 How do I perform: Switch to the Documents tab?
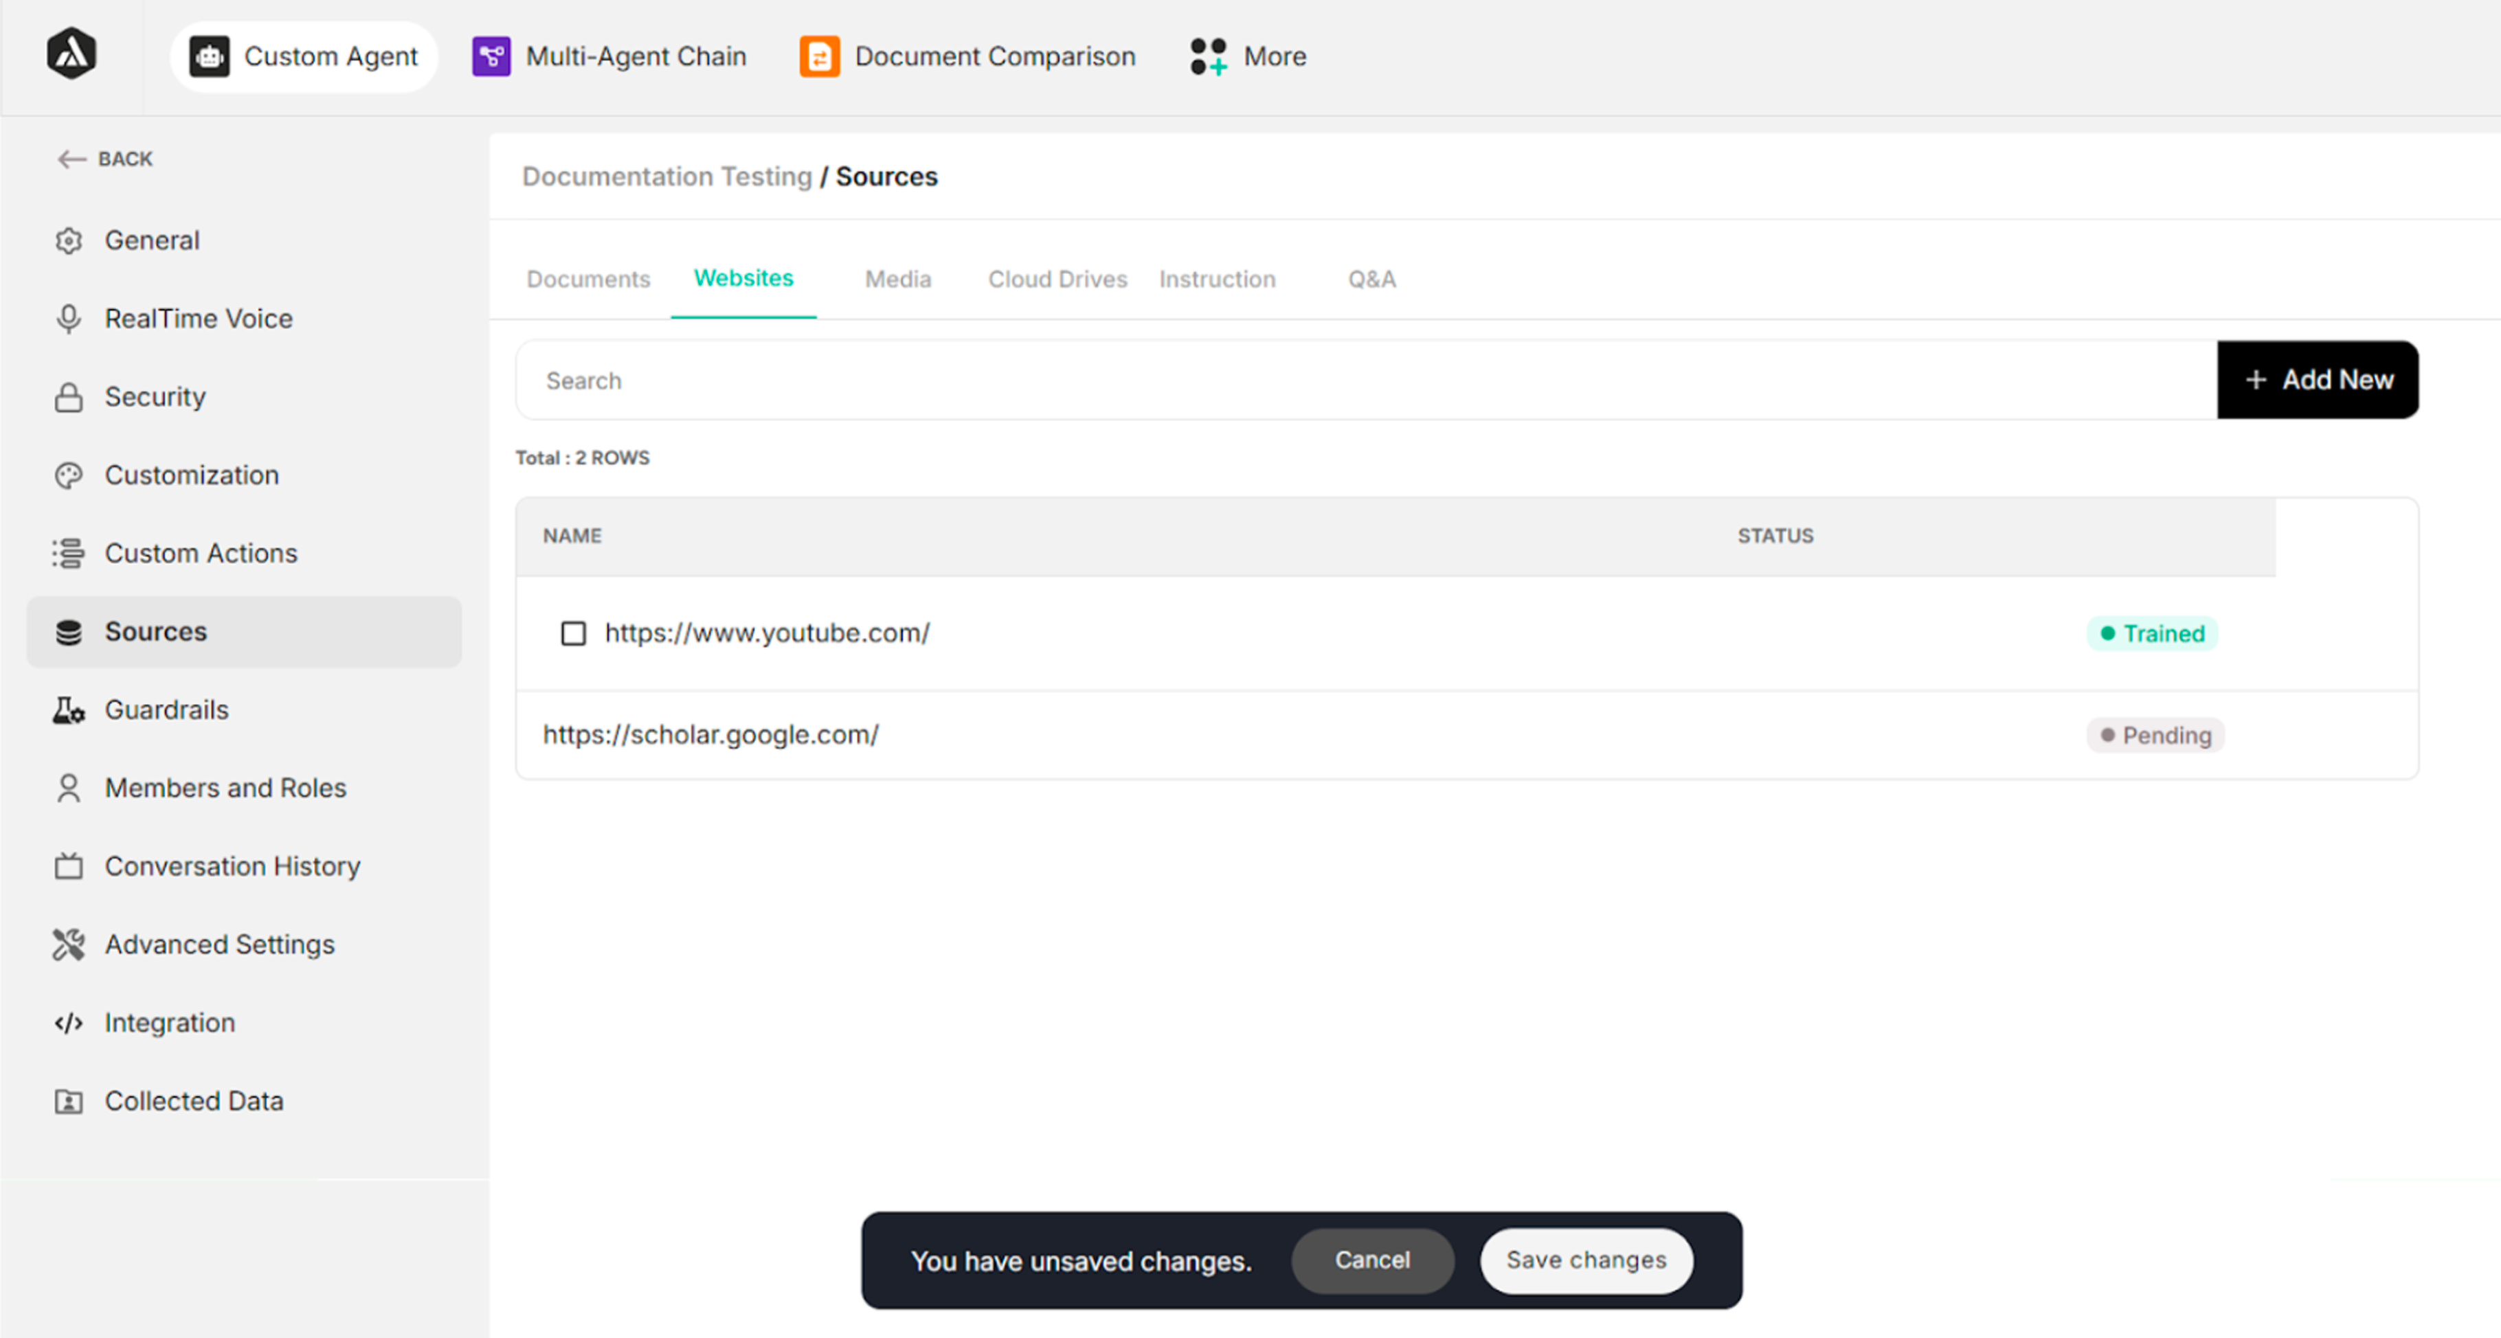click(587, 280)
